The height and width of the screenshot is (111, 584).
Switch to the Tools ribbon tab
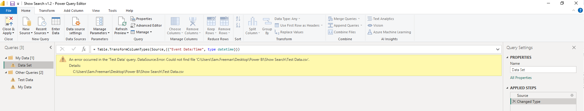point(112,11)
